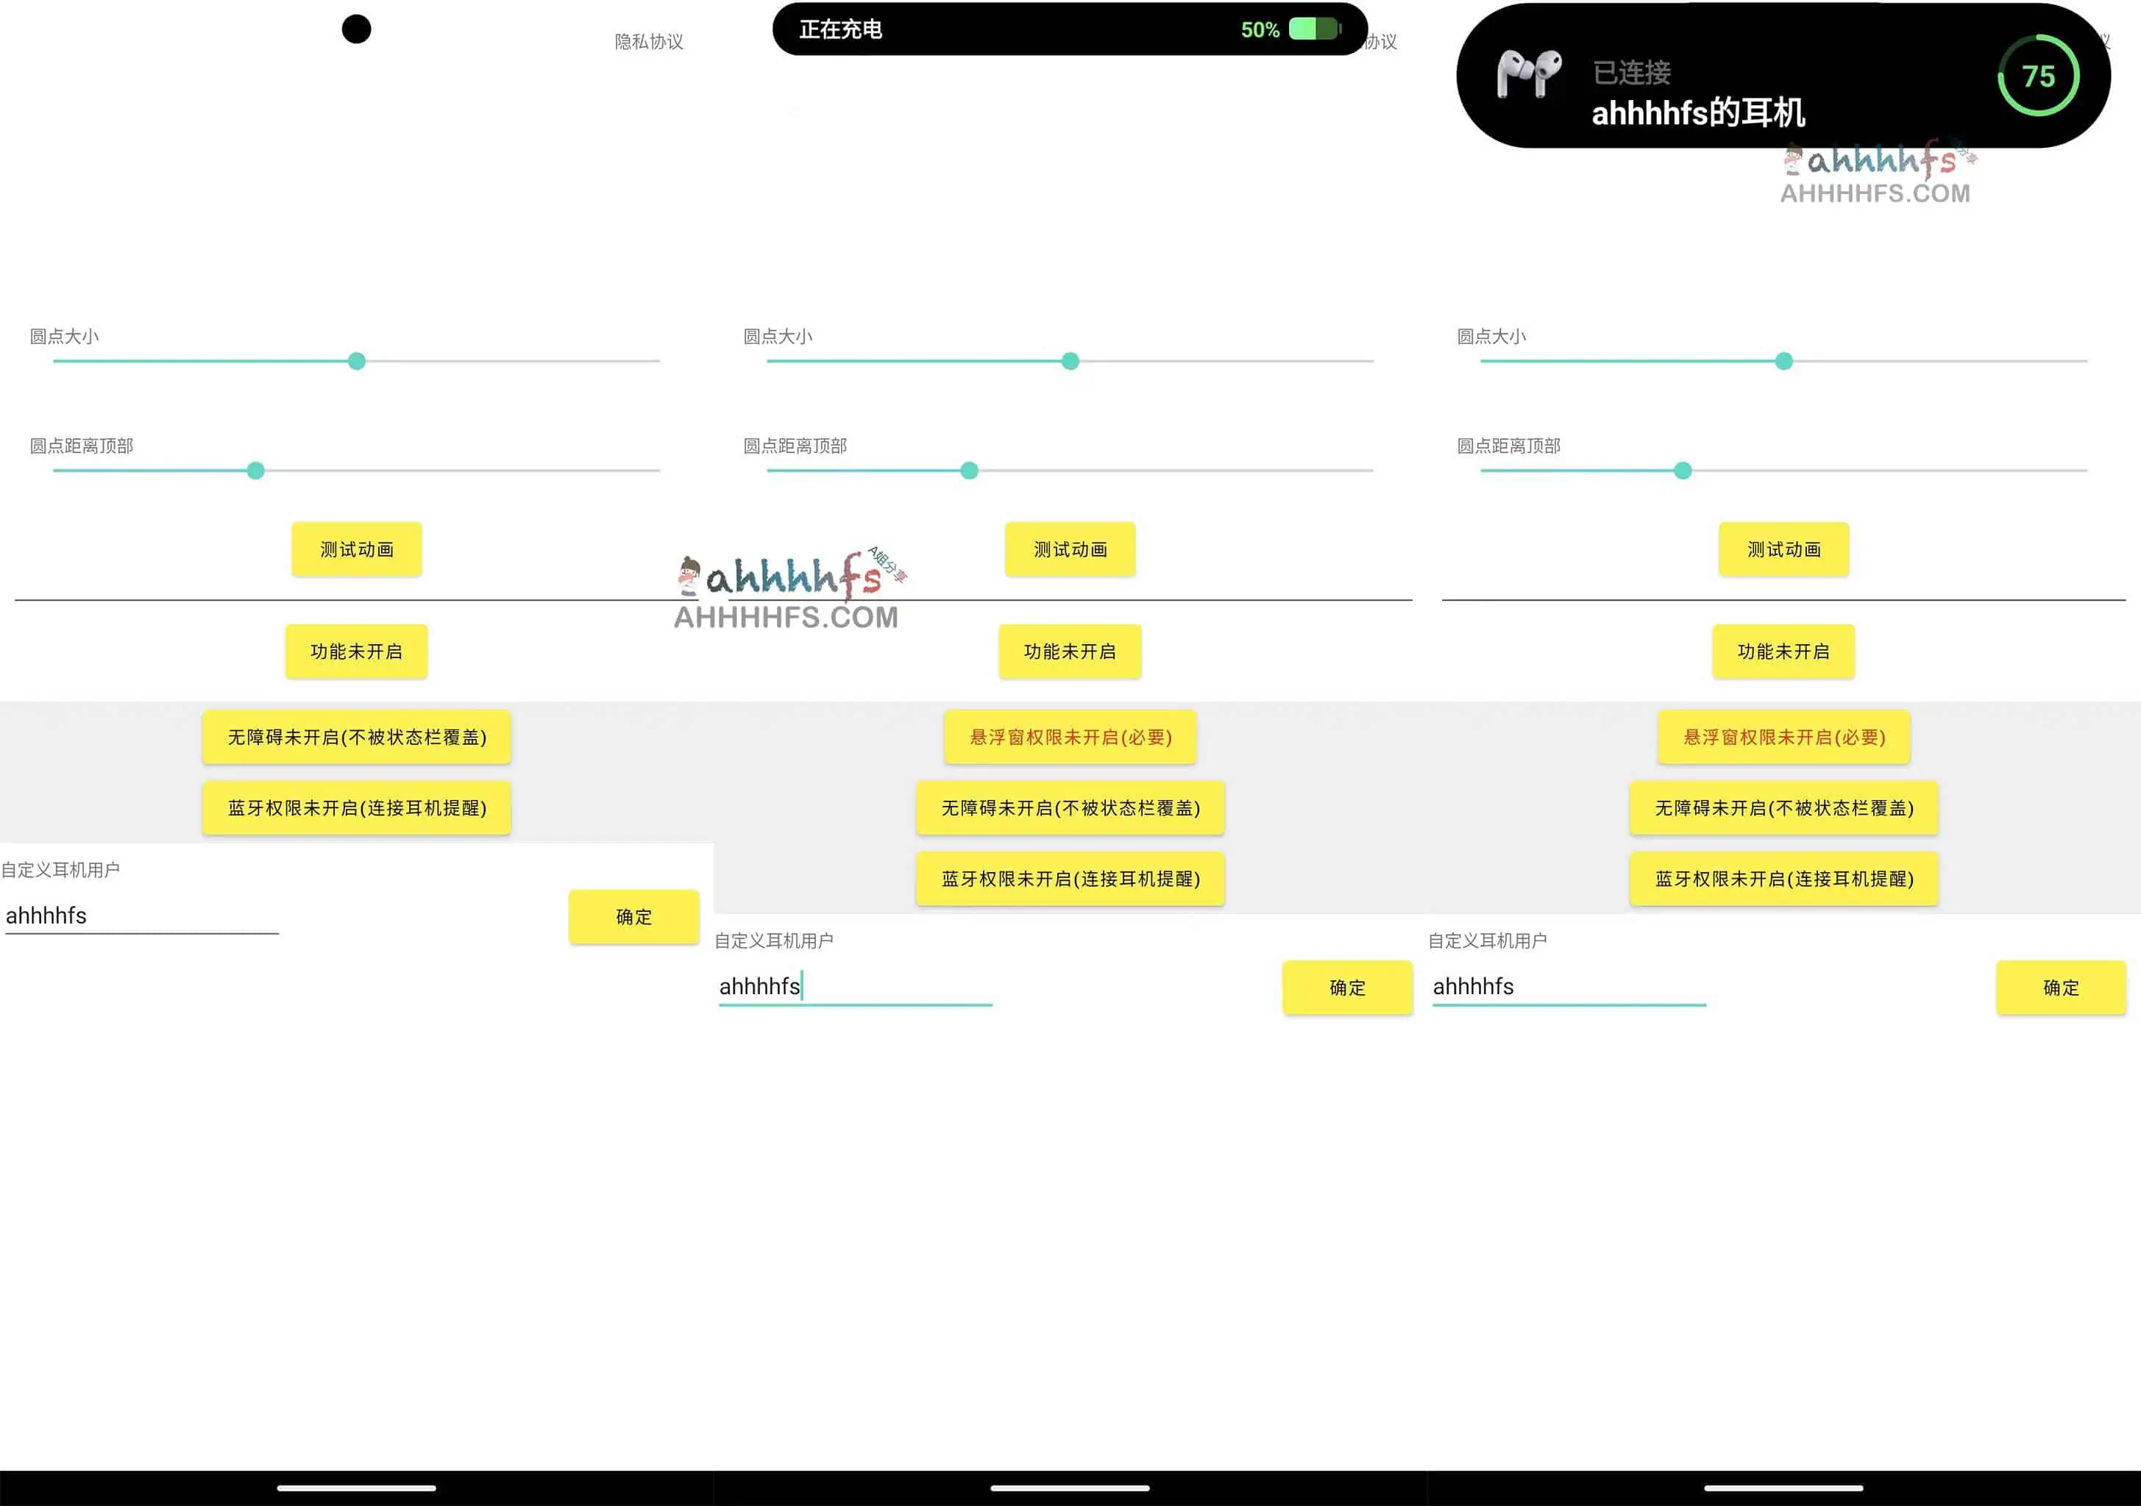Click the focused ahhhhfs text field with cursor
Screen dimensions: 2141x1506
[853, 987]
